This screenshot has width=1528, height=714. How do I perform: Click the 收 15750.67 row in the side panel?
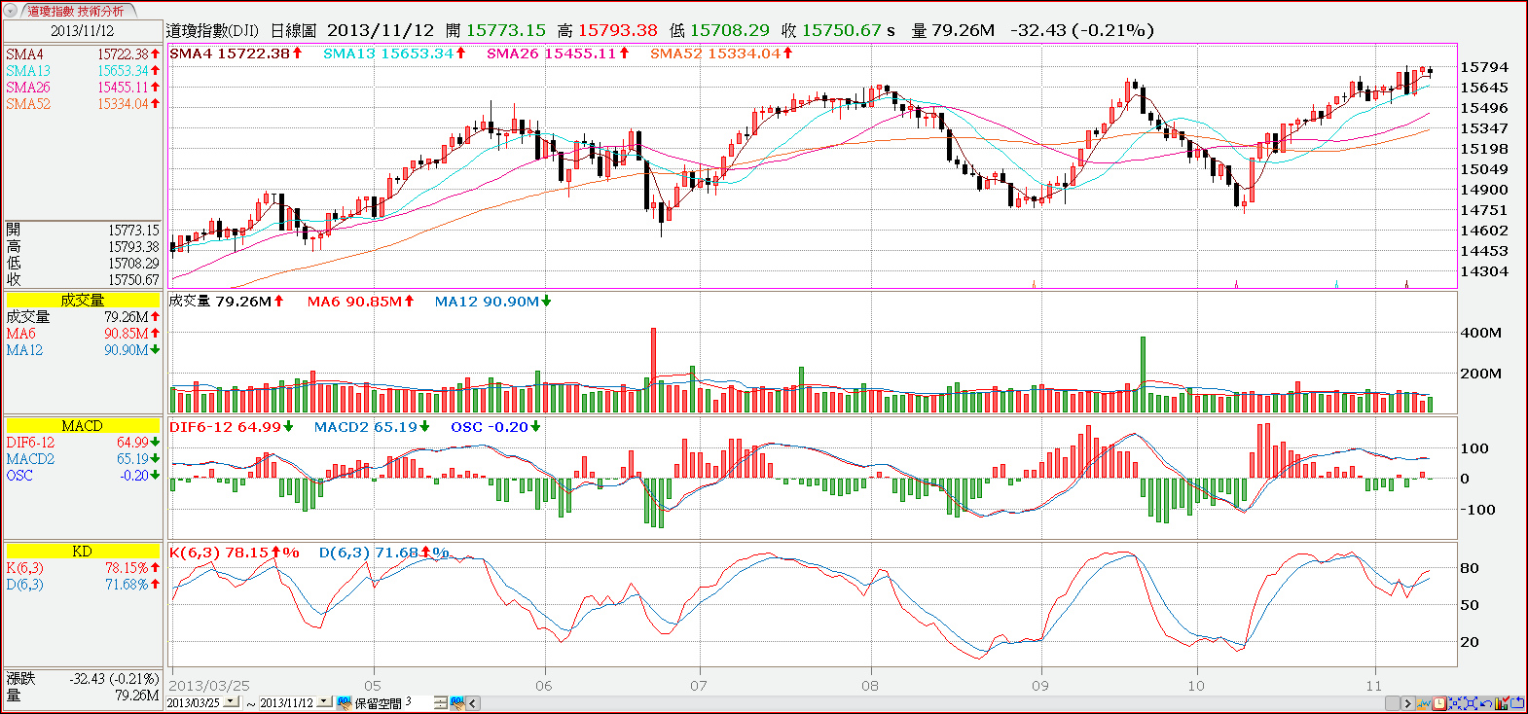pyautogui.click(x=82, y=280)
